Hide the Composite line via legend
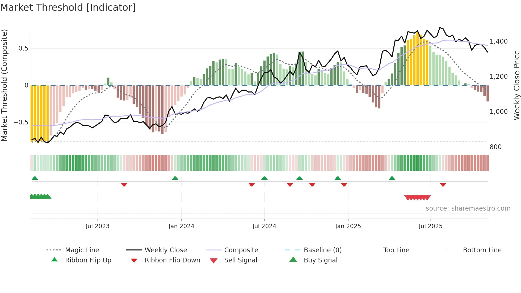This screenshot has width=521, height=293. pos(241,250)
